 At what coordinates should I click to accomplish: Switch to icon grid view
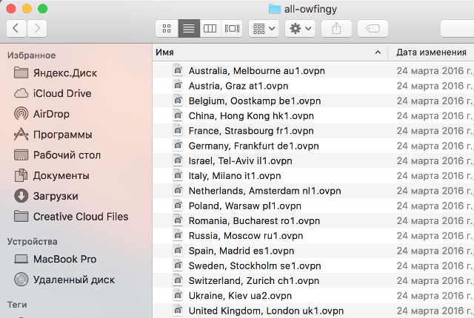pyautogui.click(x=167, y=28)
